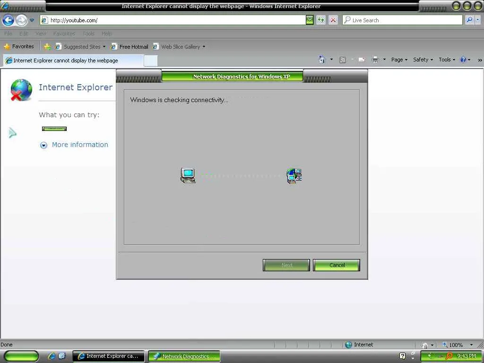The width and height of the screenshot is (484, 363).
Task: Expand the Home button dropdown arrow
Action: [331, 59]
